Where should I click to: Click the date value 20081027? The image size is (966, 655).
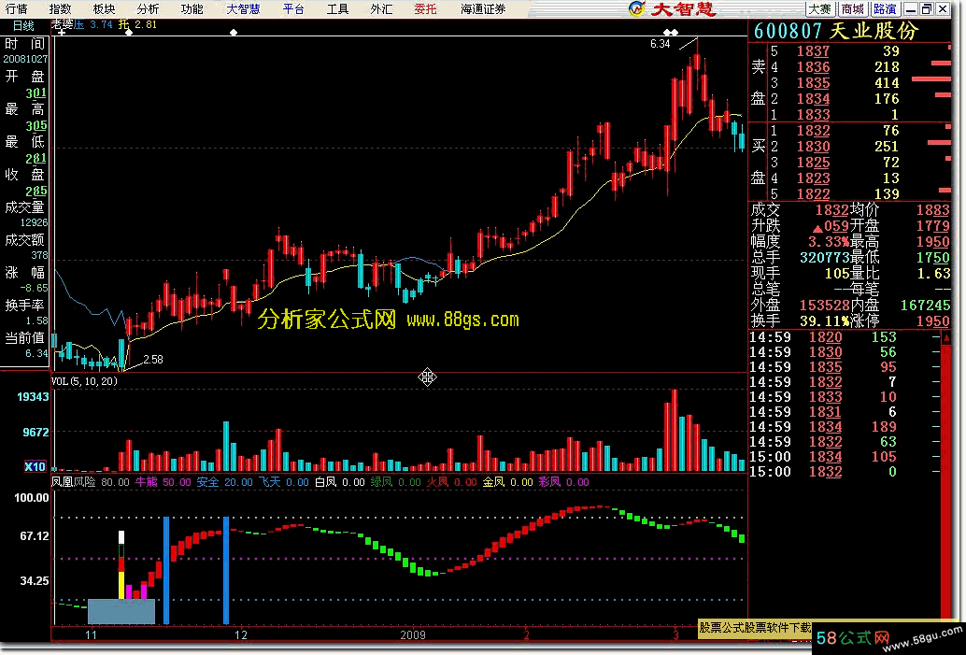click(x=25, y=59)
